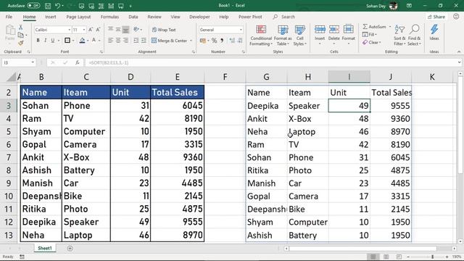The width and height of the screenshot is (464, 261).
Task: Click the Ideas lightning icon
Action: tap(434, 29)
